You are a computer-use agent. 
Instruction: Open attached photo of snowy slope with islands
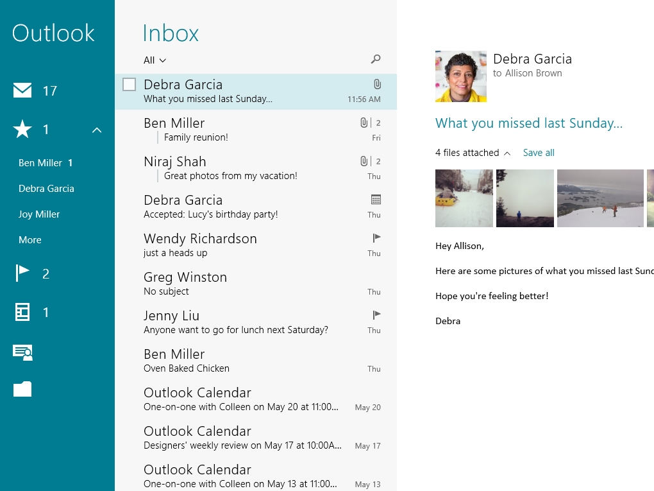[601, 198]
